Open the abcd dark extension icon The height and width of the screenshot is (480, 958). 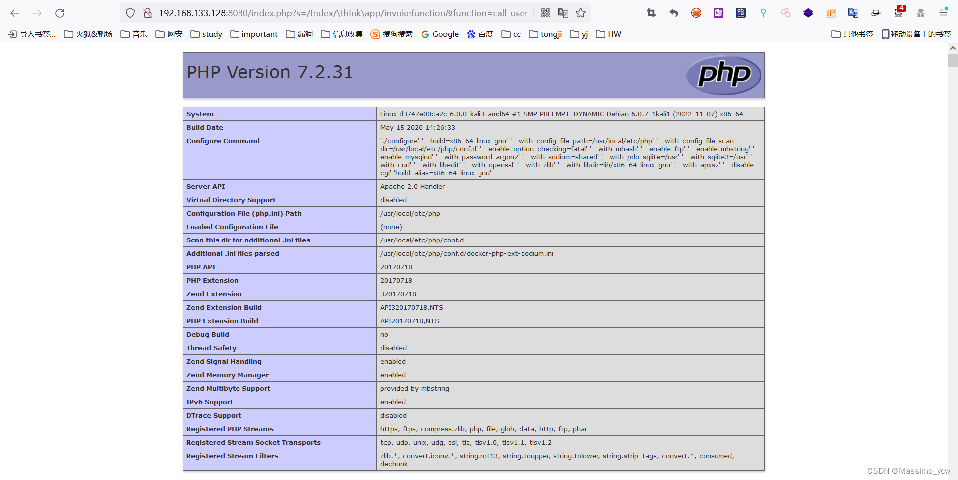point(741,13)
